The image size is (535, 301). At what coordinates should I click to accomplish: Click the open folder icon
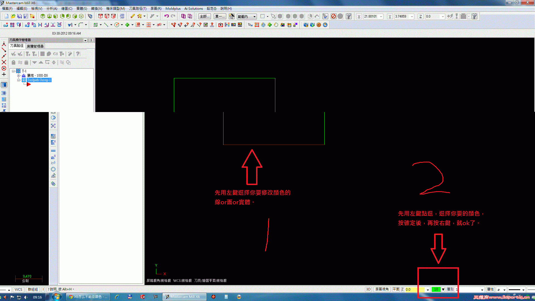point(13,16)
